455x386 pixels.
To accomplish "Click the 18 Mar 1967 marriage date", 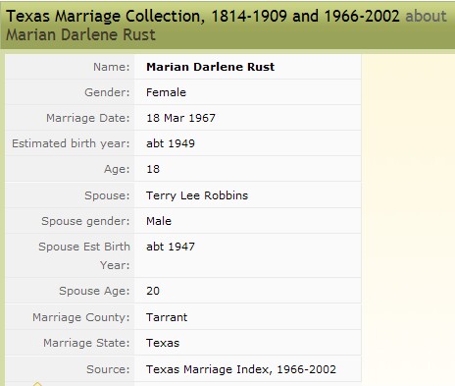I will [x=180, y=118].
